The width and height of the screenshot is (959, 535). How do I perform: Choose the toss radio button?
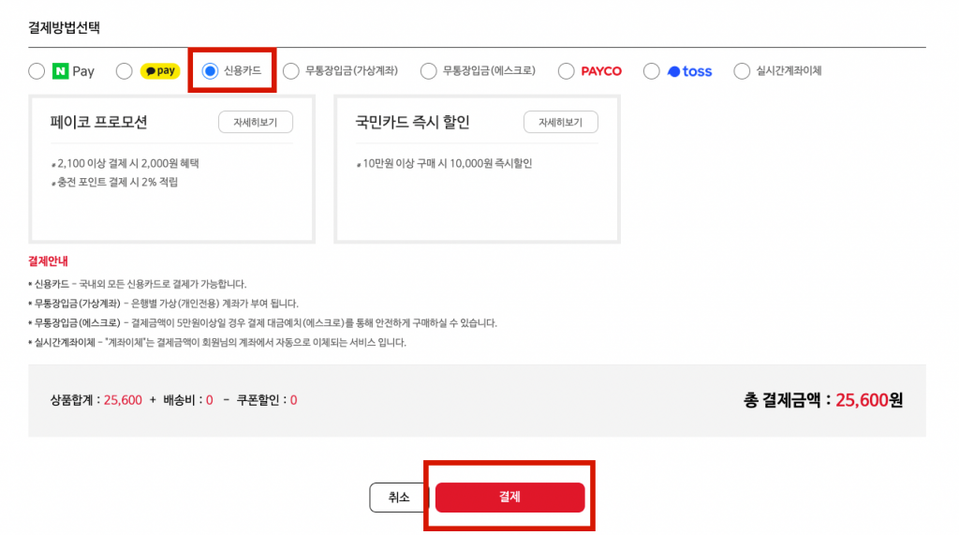[652, 71]
